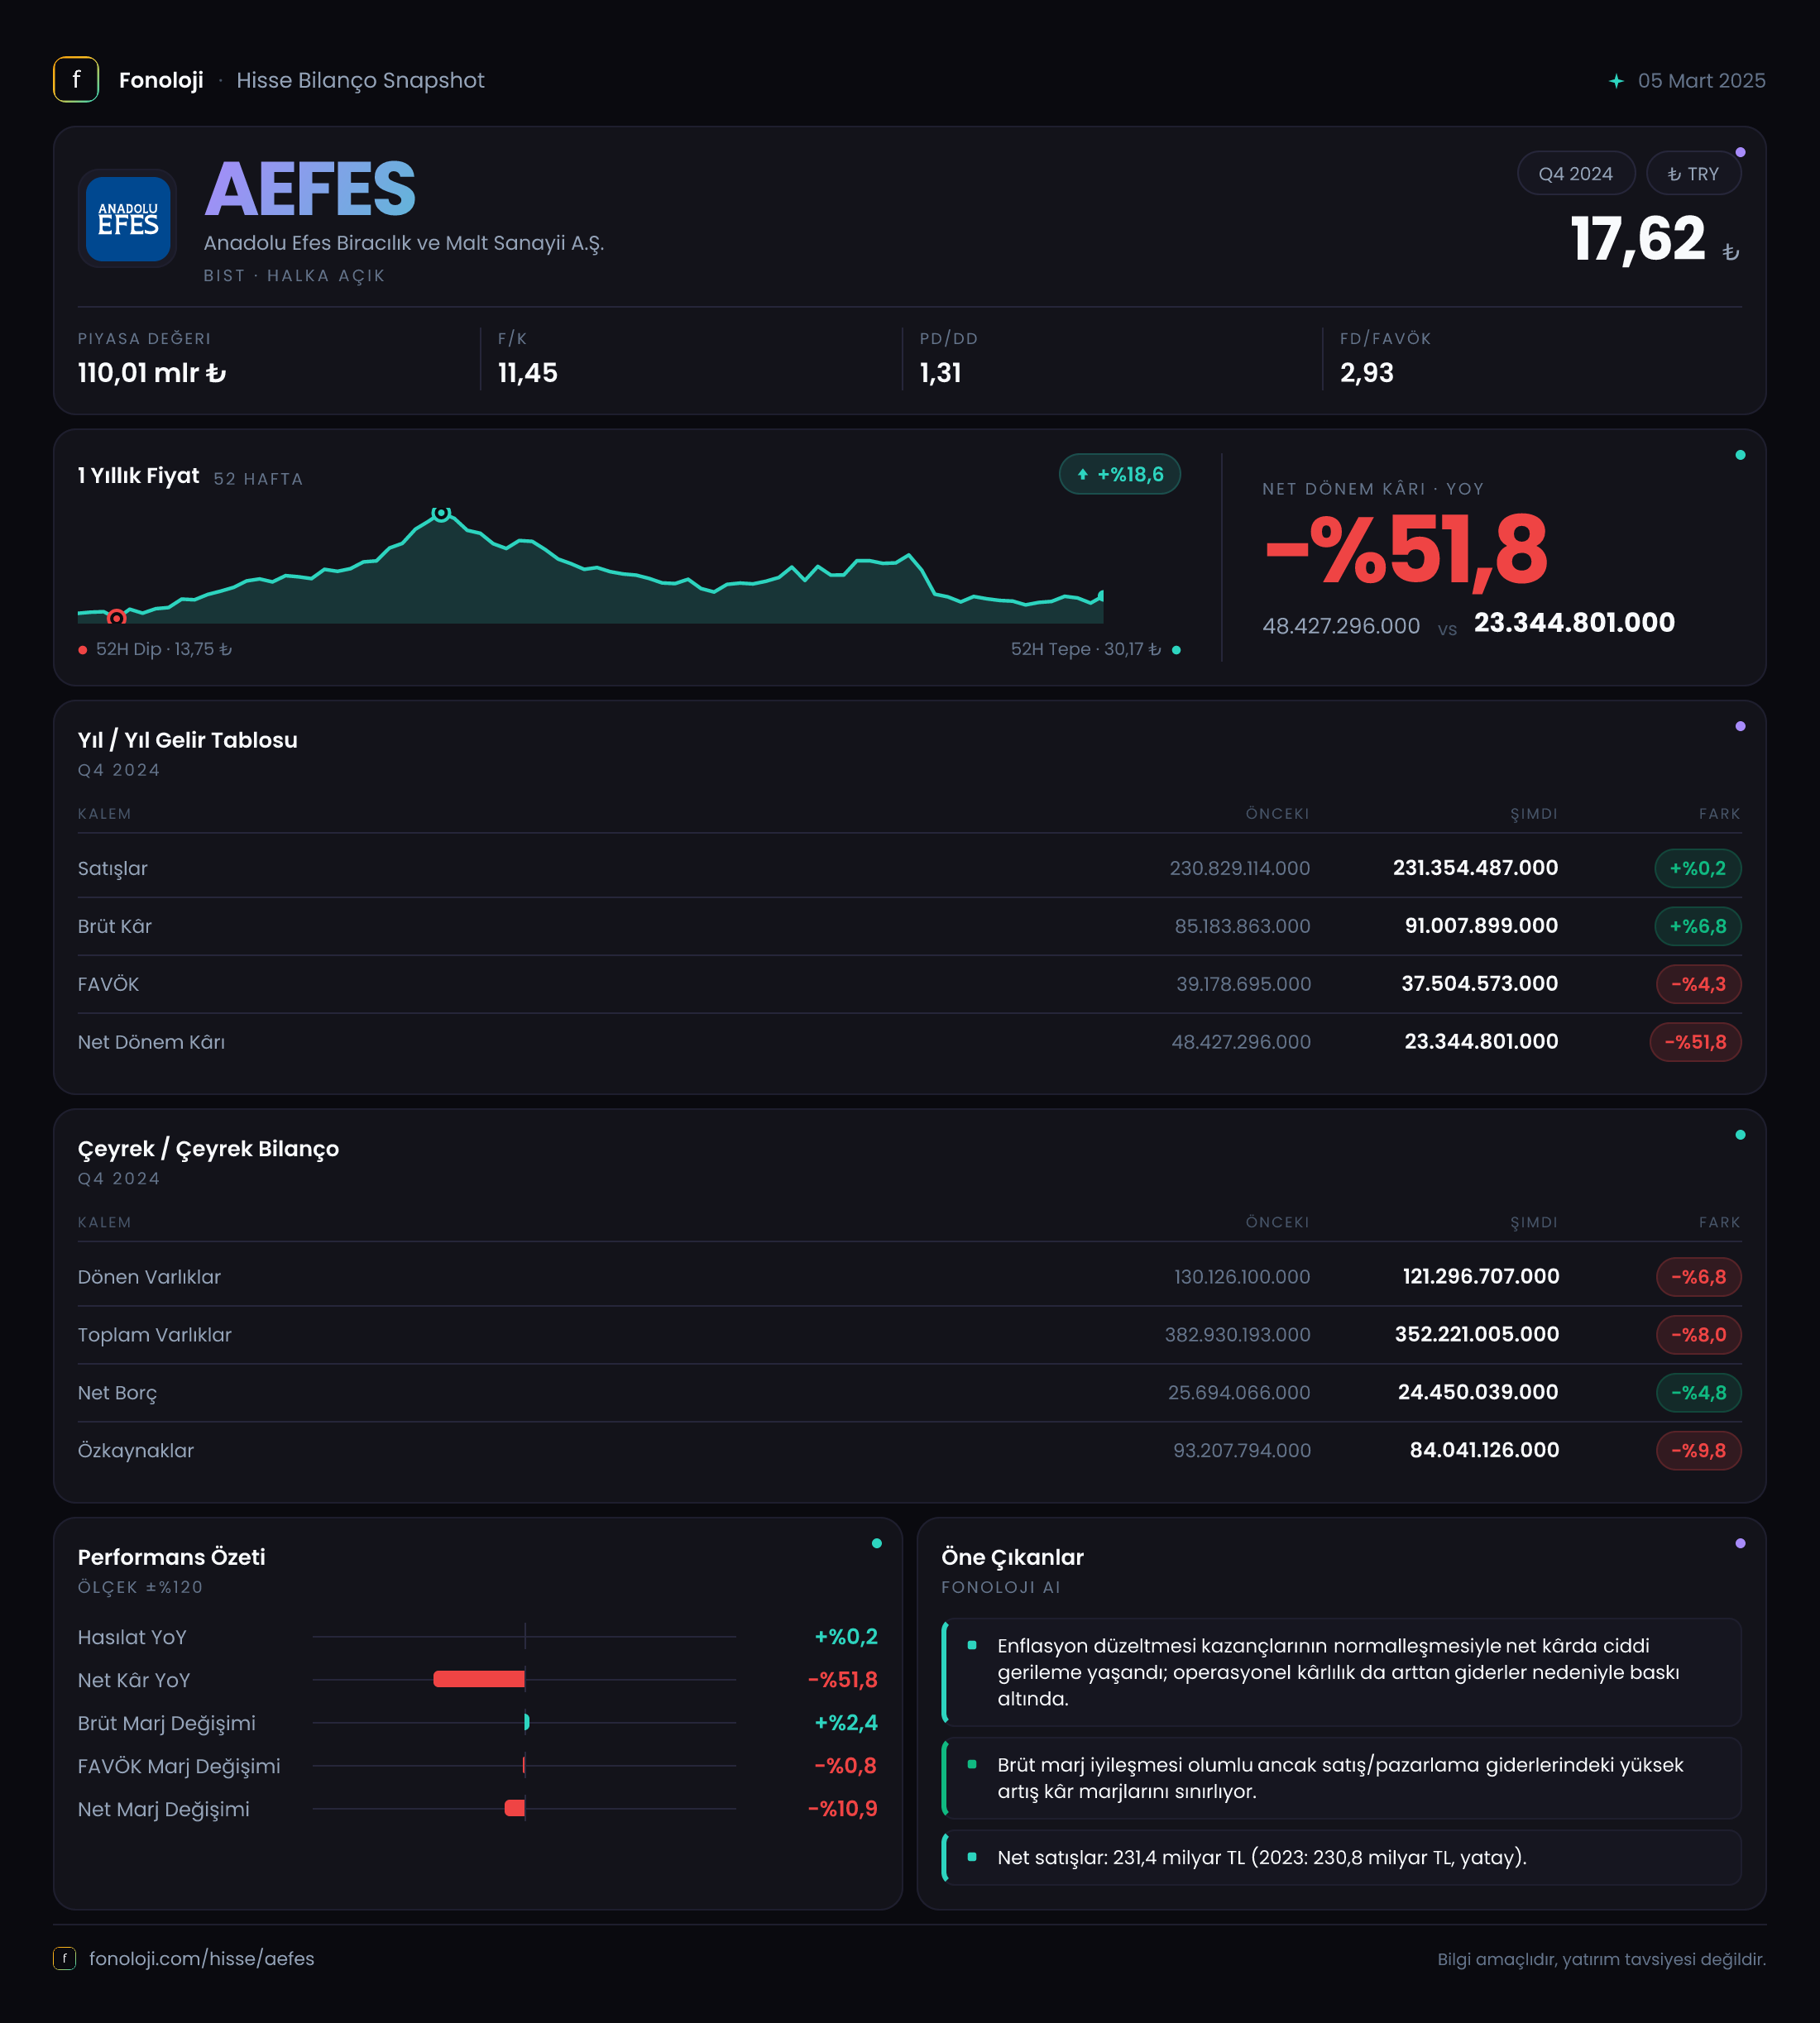Click the red 52-week low chart marker

click(x=117, y=618)
